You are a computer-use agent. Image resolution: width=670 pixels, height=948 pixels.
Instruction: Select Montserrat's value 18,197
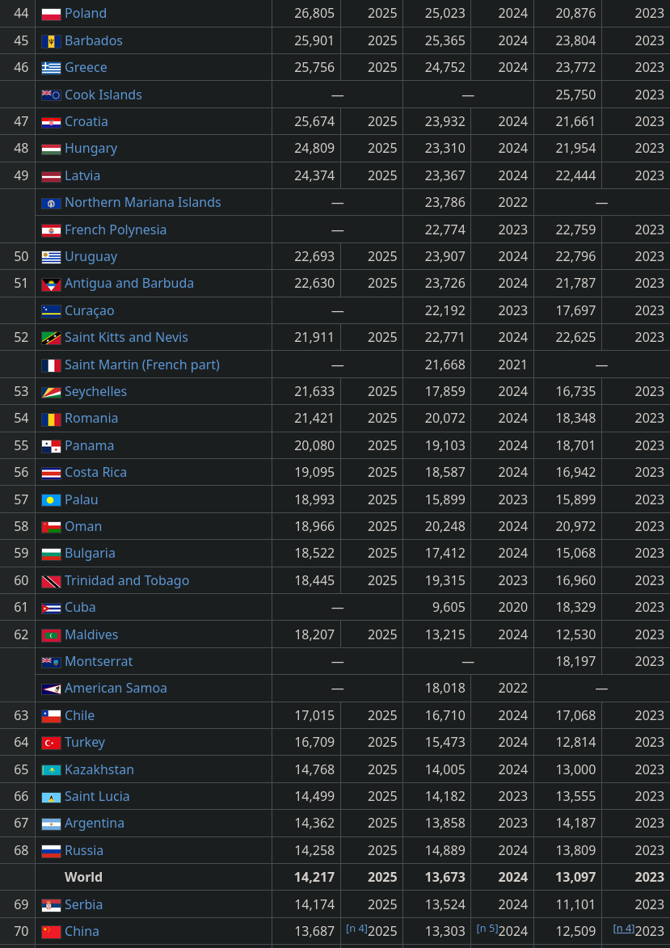tap(575, 661)
